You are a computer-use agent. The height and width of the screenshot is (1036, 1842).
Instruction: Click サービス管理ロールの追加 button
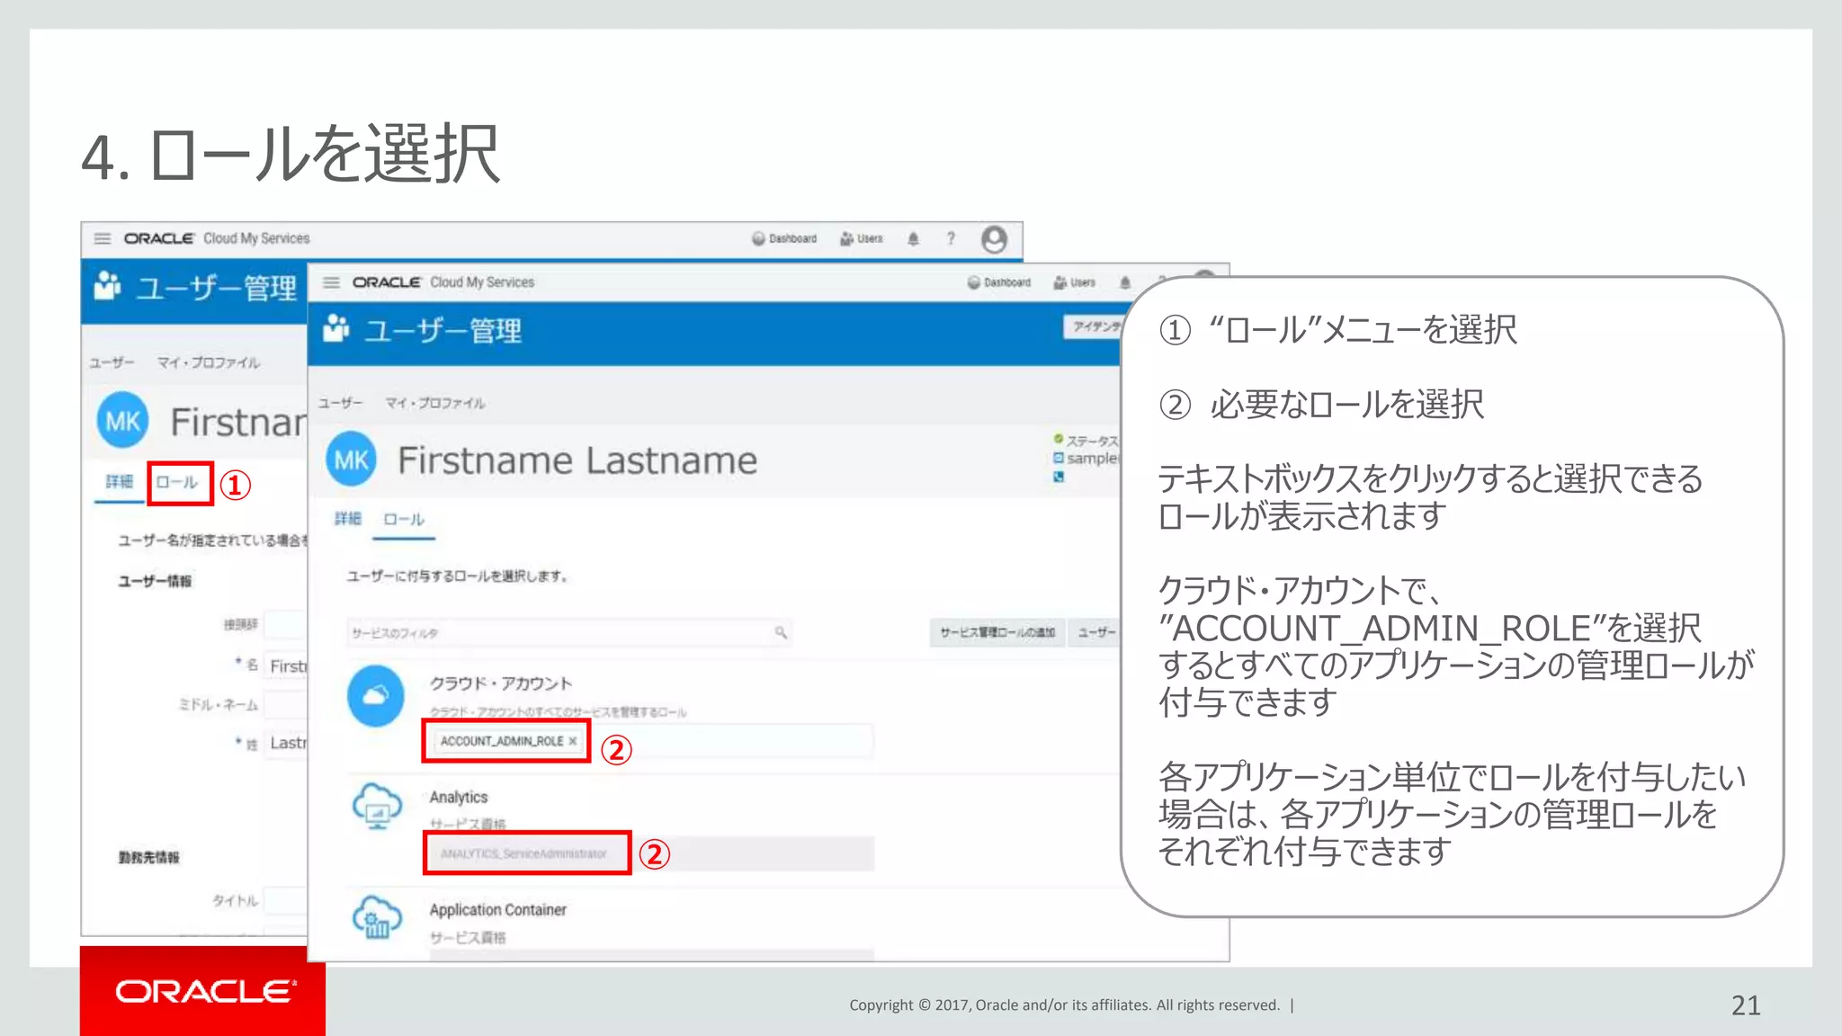tap(997, 632)
